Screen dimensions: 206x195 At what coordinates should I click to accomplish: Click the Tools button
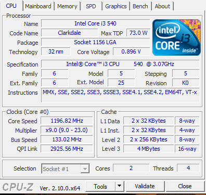[100, 186]
